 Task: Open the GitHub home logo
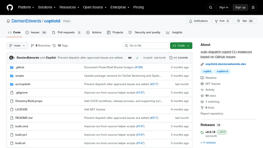[x=10, y=7]
